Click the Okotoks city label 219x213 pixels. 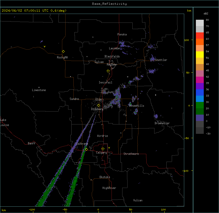pyautogui.click(x=105, y=177)
